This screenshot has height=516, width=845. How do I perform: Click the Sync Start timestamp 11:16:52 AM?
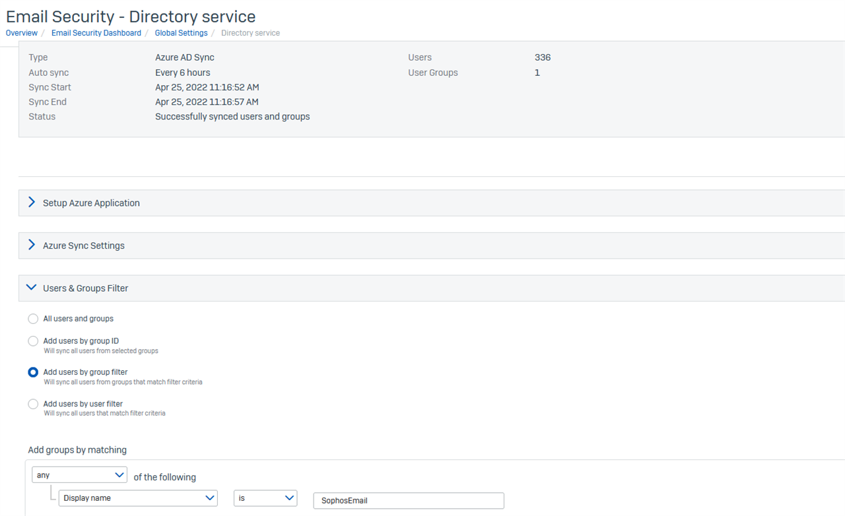click(x=207, y=87)
